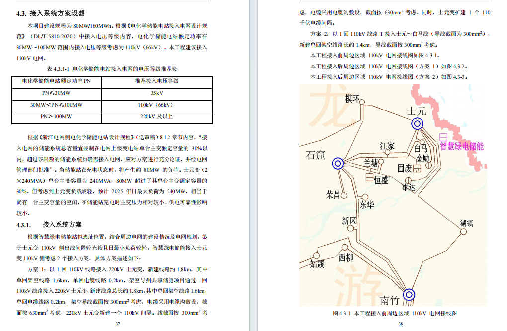Click page number 37
Viewport: 507px width, 331px height.
(x=118, y=324)
